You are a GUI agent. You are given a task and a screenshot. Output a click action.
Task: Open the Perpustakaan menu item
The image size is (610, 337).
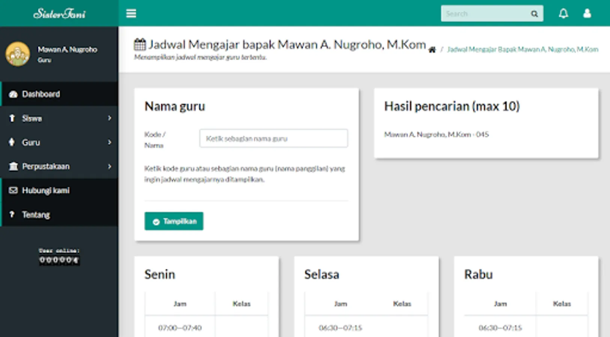(x=59, y=166)
